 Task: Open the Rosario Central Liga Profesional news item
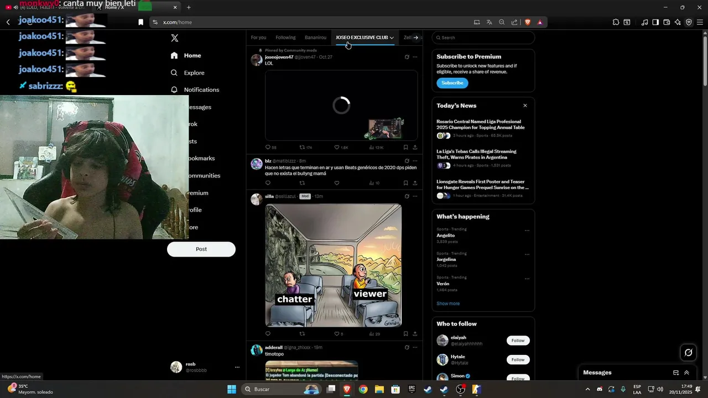point(483,128)
